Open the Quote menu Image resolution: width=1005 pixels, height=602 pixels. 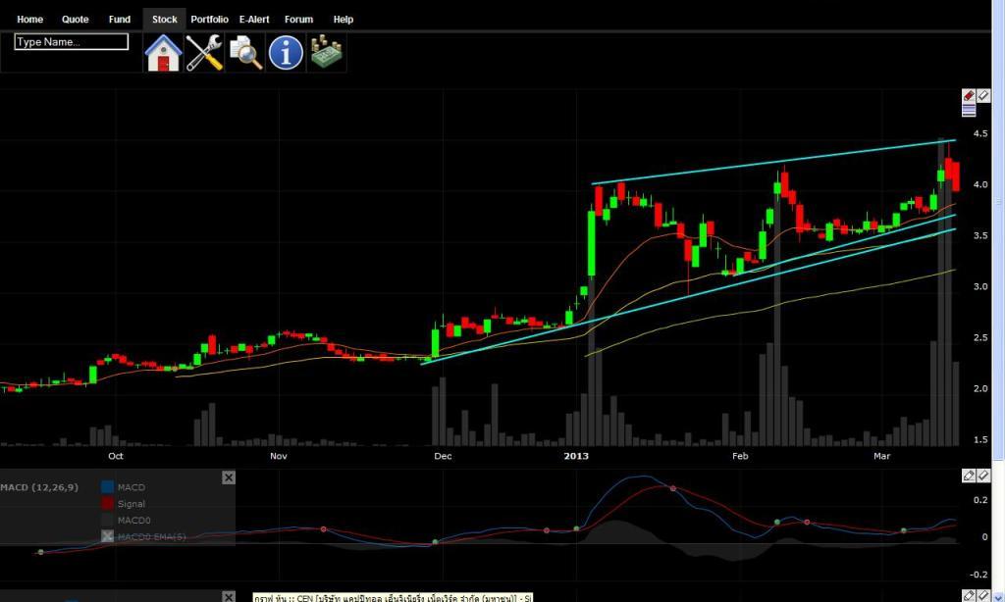pos(75,20)
